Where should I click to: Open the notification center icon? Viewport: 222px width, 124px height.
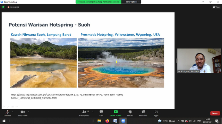(217, 121)
